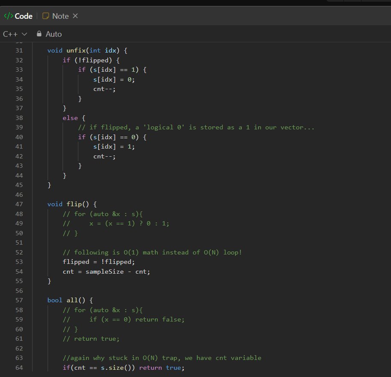Viewport: 391px width, 377px height.
Task: Click line number 31 in gutter
Action: coord(19,50)
